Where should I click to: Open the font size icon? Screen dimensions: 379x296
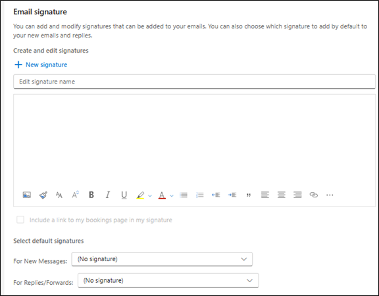tap(76, 195)
